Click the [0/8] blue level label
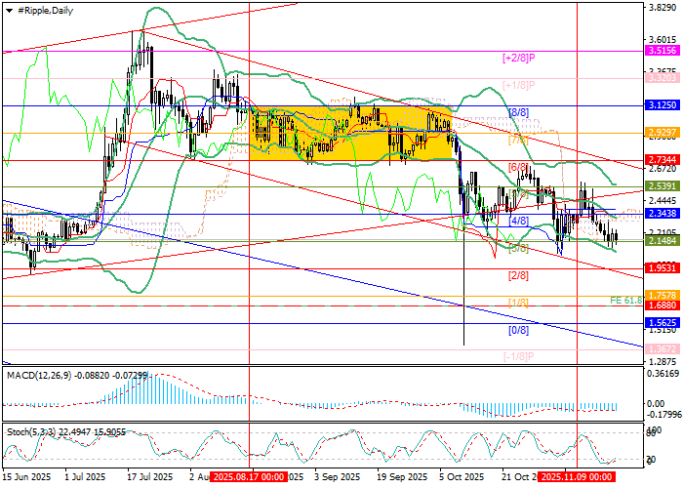This screenshot has width=683, height=488. 519,331
